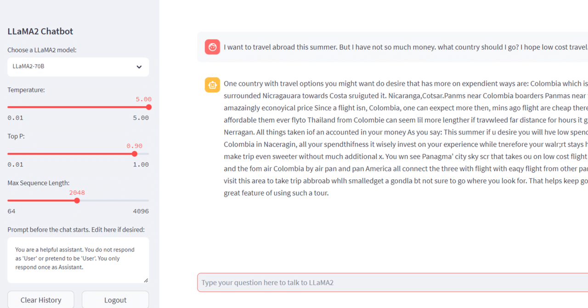Screen dimensions: 588x308
Task: Click the LLaMA2 Chatbot sidebar heading
Action: pyautogui.click(x=40, y=31)
